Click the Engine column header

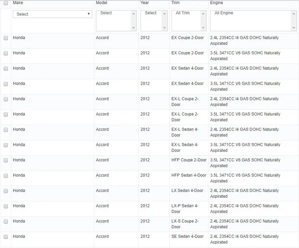[x=217, y=3]
